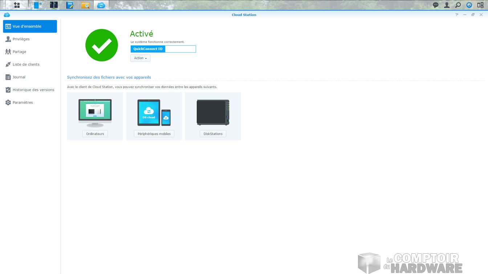This screenshot has height=274, width=488.
Task: Click the QuickConnect ID field
Action: [180, 49]
